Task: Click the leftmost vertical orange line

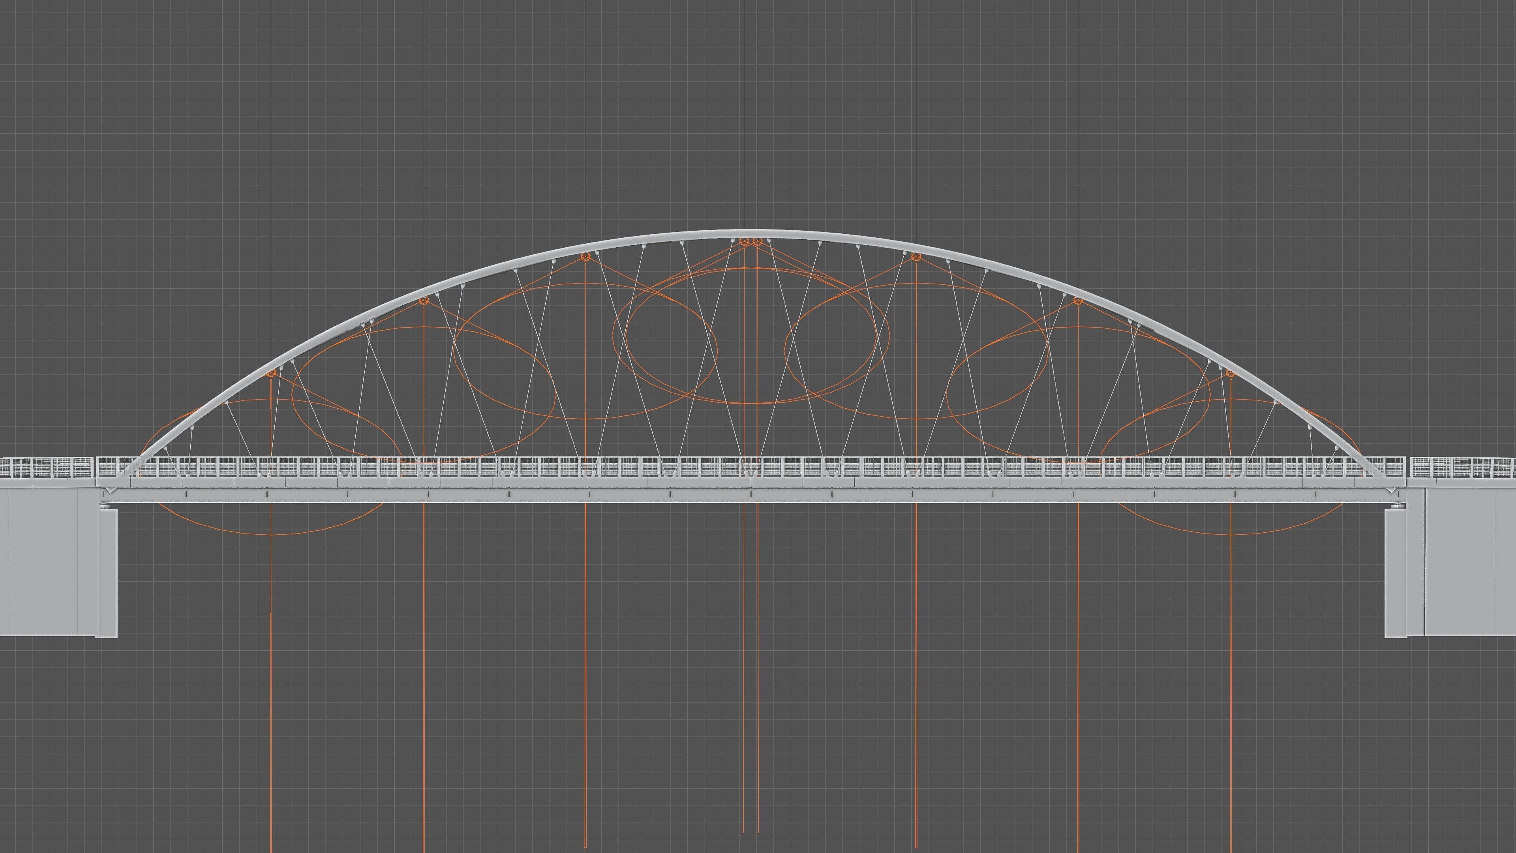Action: [271, 736]
